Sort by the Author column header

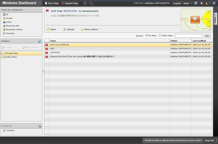180,41
